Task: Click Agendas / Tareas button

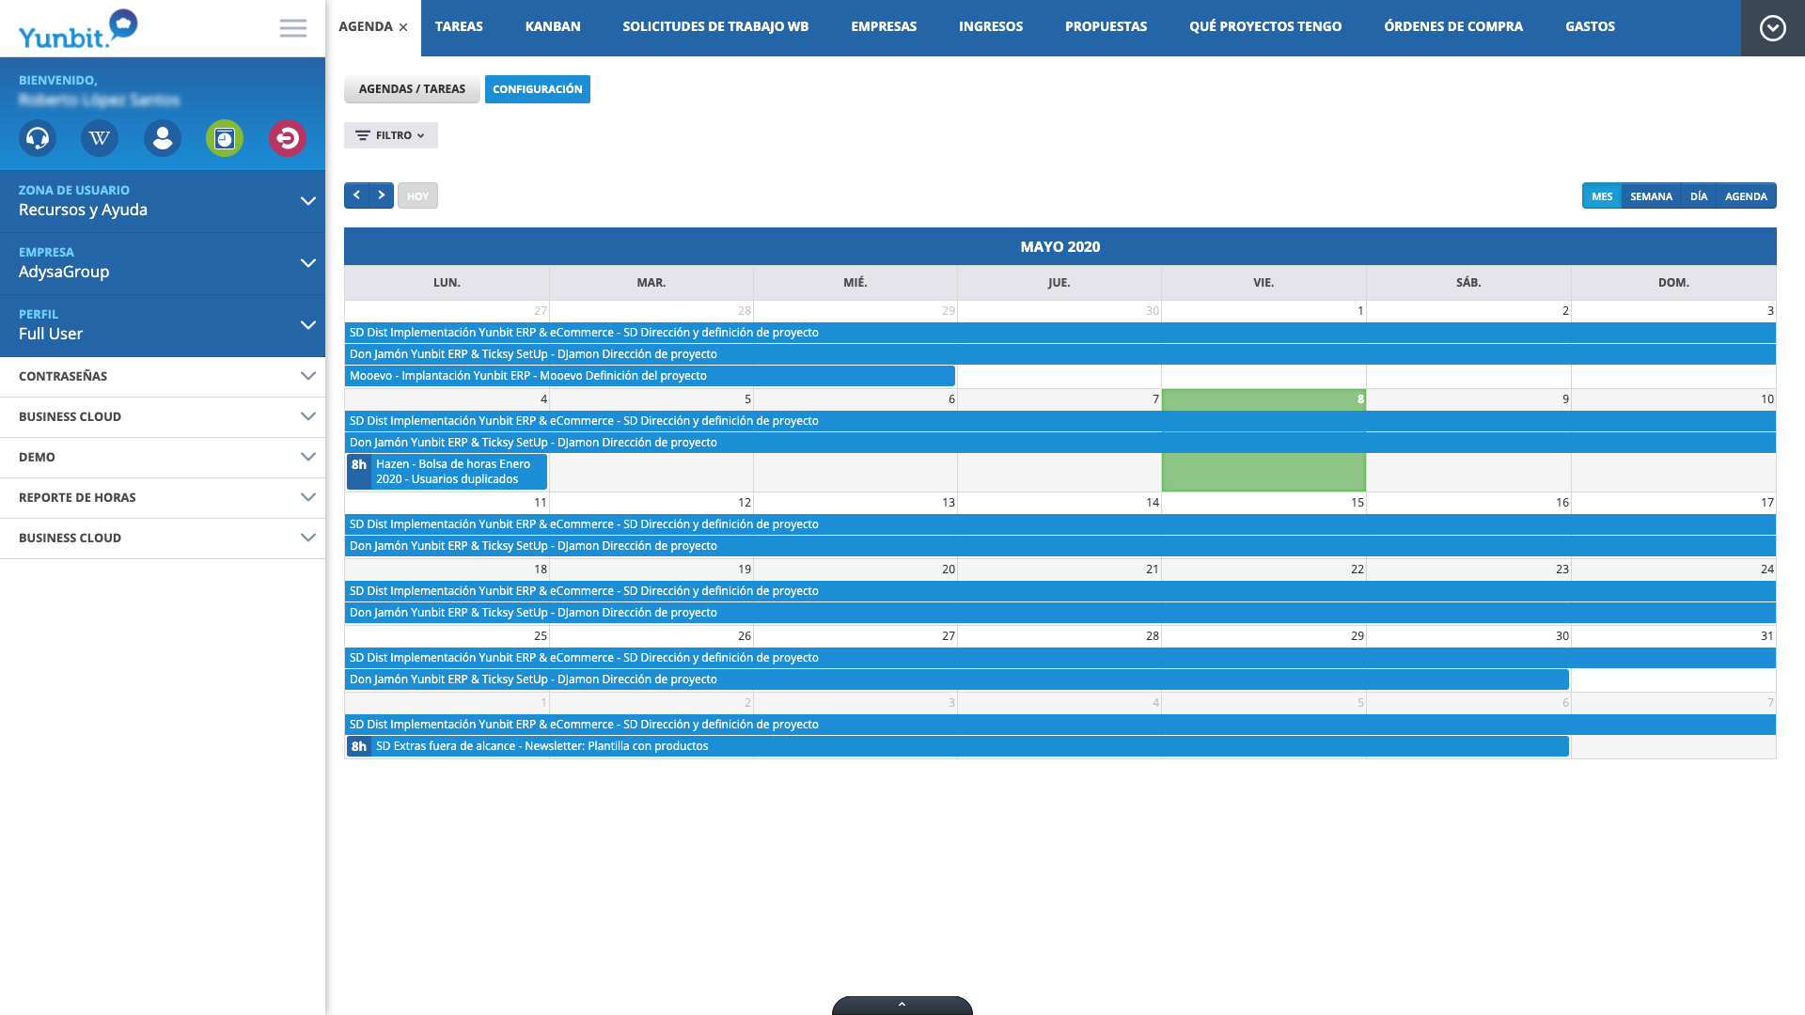Action: click(412, 89)
